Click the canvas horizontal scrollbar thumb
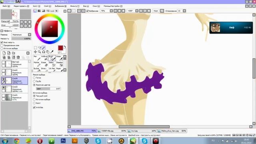This screenshot has height=144, width=256. [x=144, y=127]
